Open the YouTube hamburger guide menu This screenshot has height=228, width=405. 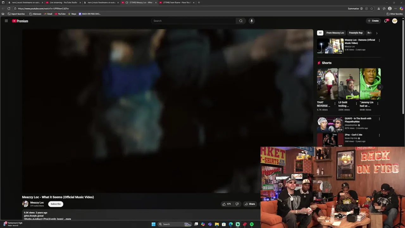tap(6, 21)
